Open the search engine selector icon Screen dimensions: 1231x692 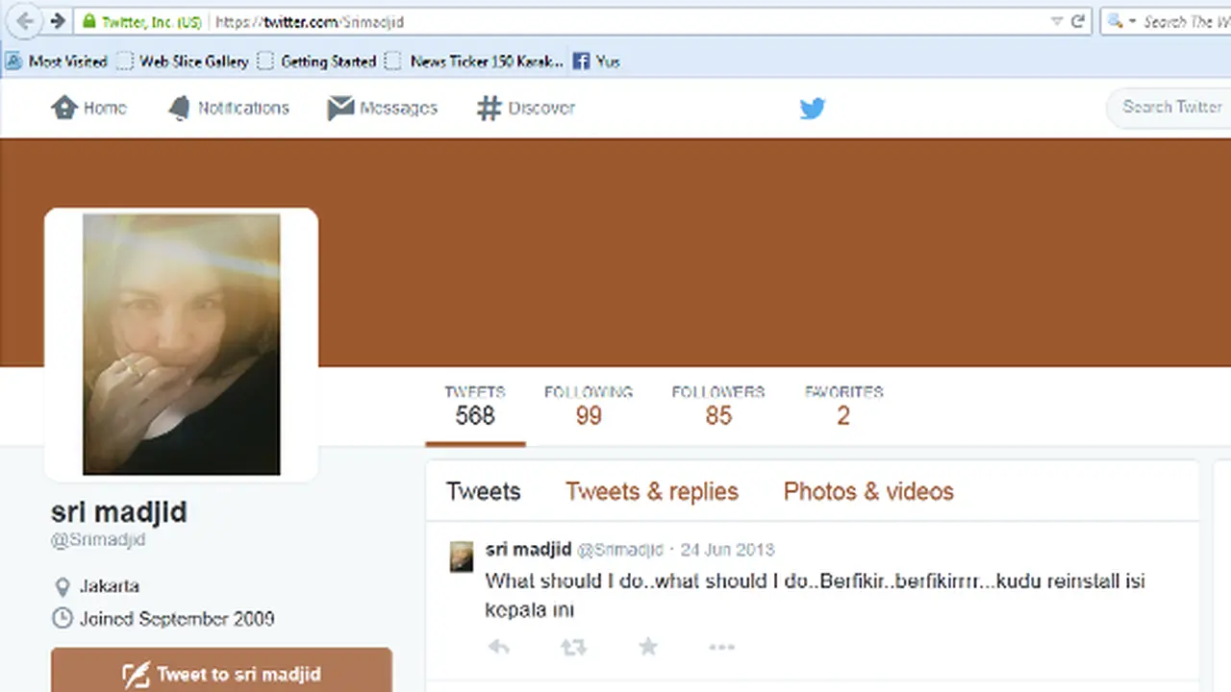click(x=1121, y=21)
